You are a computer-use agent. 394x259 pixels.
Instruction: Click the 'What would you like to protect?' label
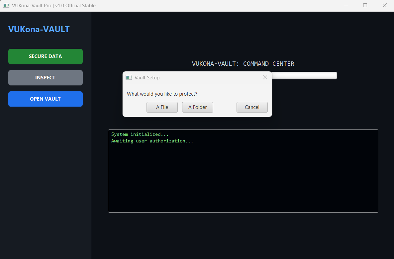pos(162,94)
